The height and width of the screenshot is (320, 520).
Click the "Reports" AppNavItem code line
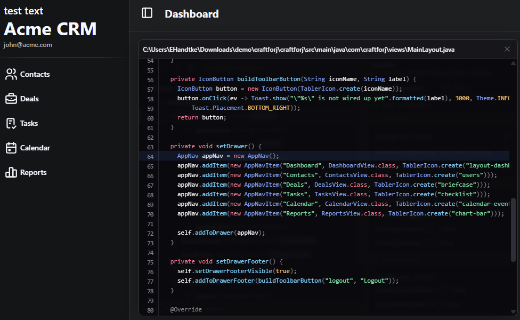(x=340, y=213)
